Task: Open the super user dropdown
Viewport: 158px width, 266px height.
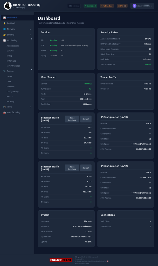Action: coord(142,6)
